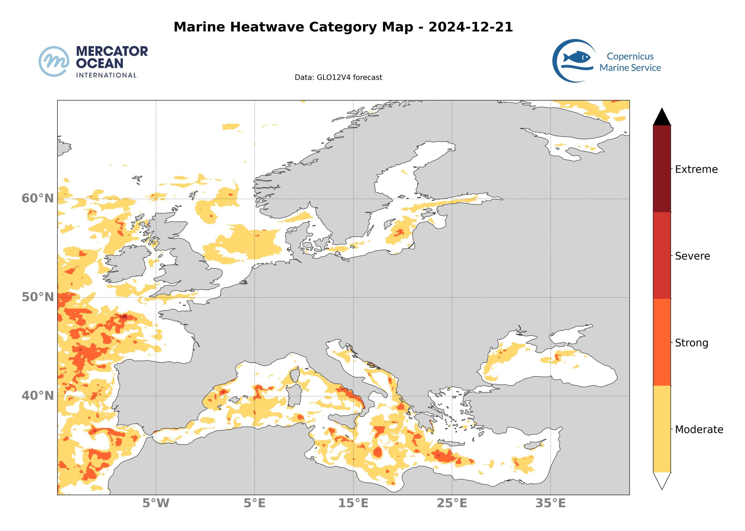
Task: Click the Extreme dark red color band
Action: [661, 169]
